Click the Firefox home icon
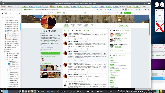This screenshot has width=165, height=93. (x=10, y=9)
